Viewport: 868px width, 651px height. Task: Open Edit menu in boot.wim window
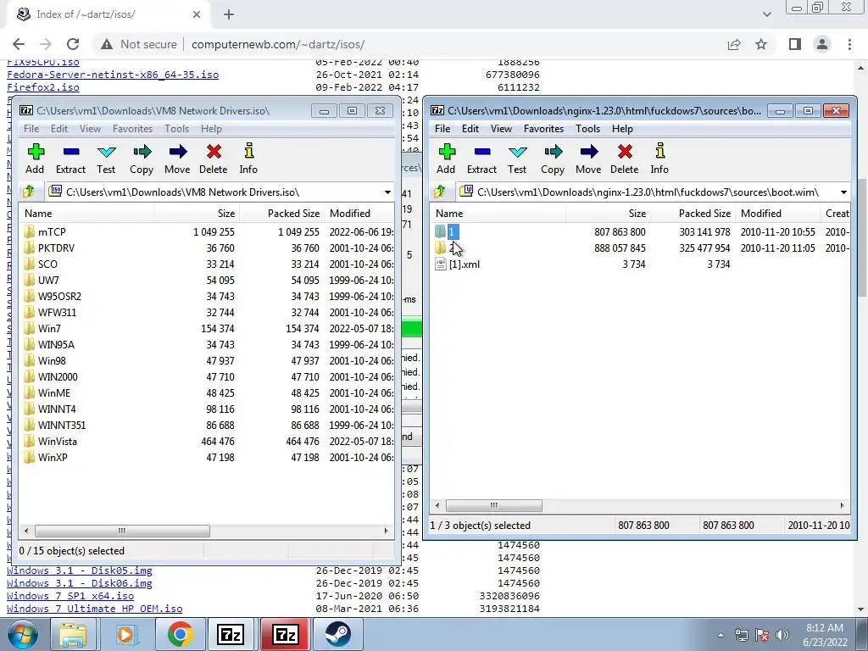tap(470, 129)
